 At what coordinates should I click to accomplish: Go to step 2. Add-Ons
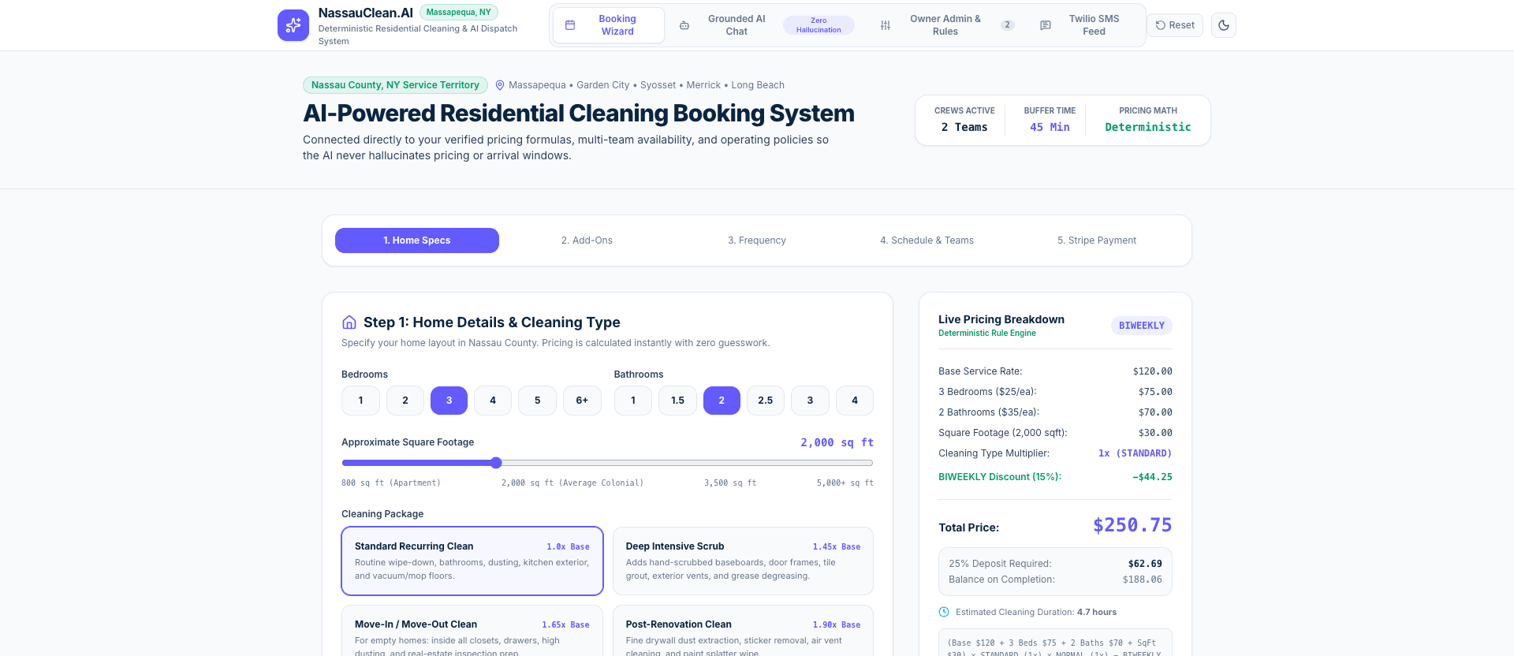[x=587, y=240]
